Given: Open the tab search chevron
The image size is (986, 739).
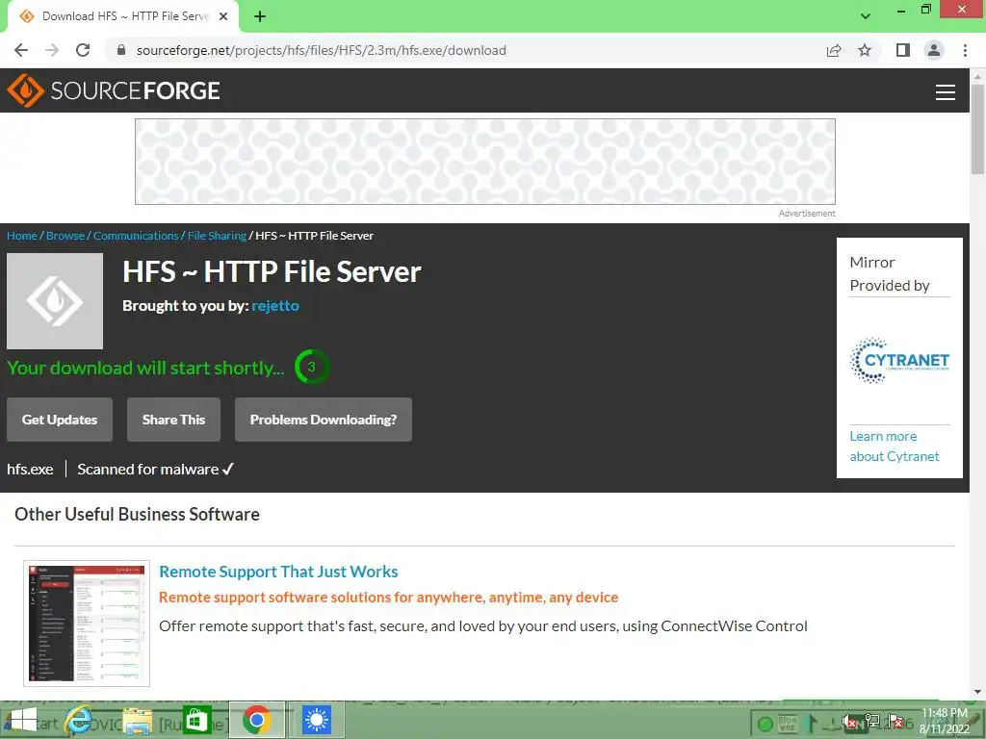Looking at the screenshot, I should click(866, 16).
